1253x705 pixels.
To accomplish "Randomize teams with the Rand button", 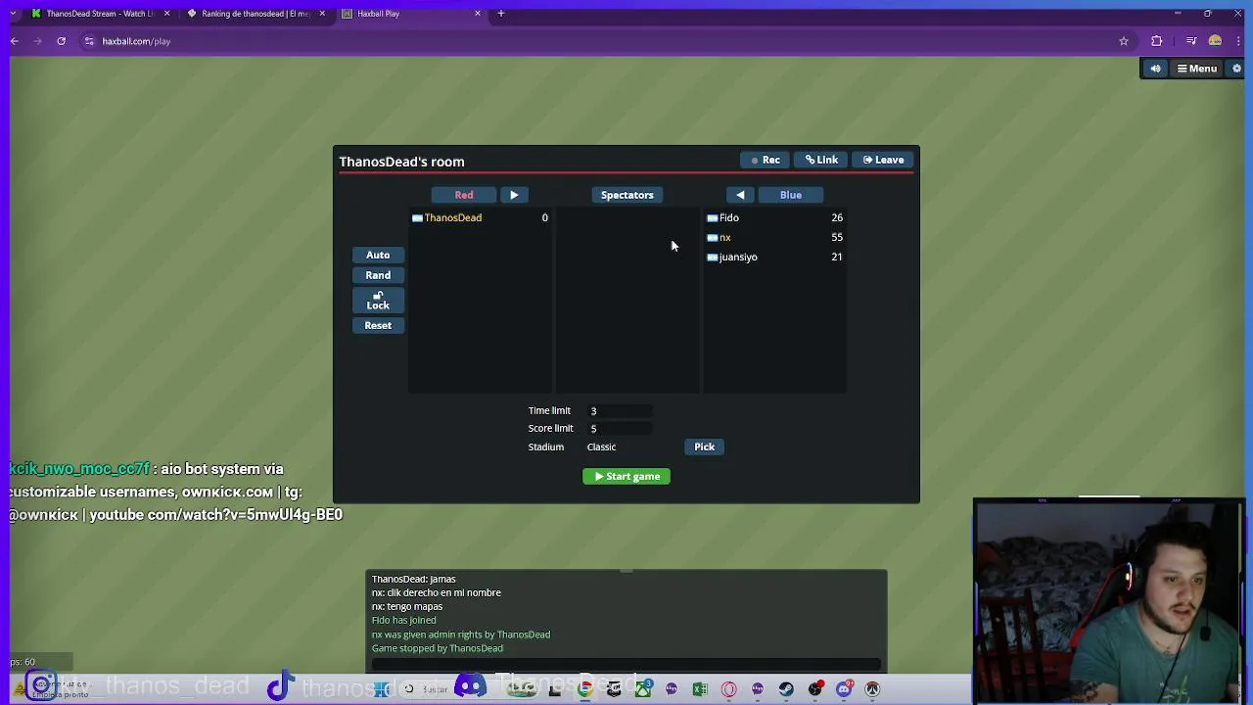I will coord(378,275).
